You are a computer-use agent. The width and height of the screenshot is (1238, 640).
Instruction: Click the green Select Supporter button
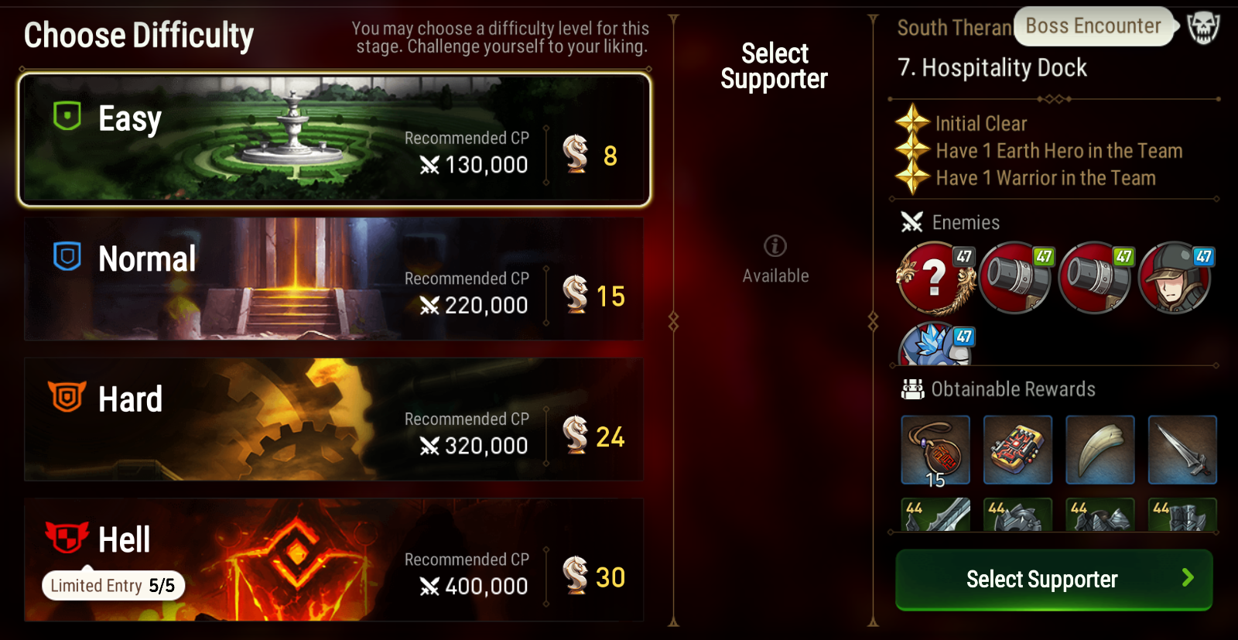click(x=1054, y=580)
